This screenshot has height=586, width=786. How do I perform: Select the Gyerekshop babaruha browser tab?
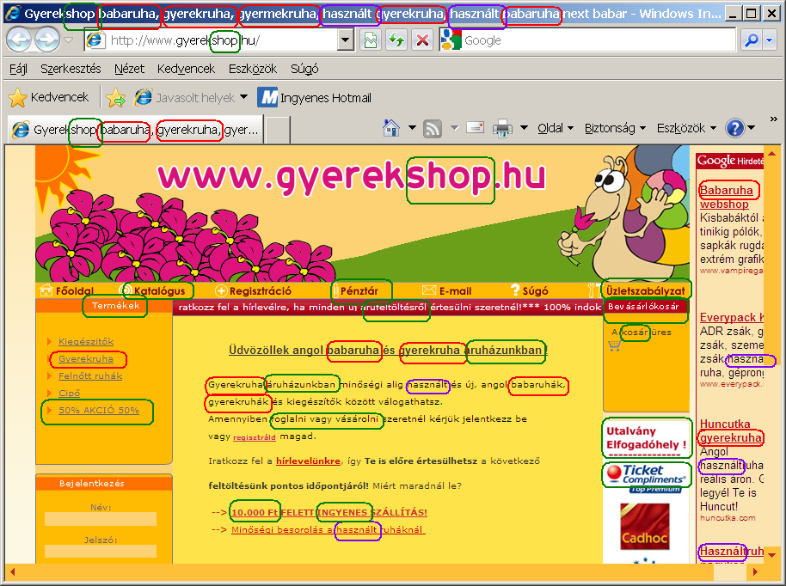(x=135, y=131)
